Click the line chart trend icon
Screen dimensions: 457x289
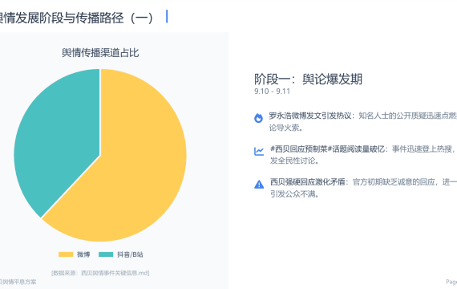pos(259,151)
